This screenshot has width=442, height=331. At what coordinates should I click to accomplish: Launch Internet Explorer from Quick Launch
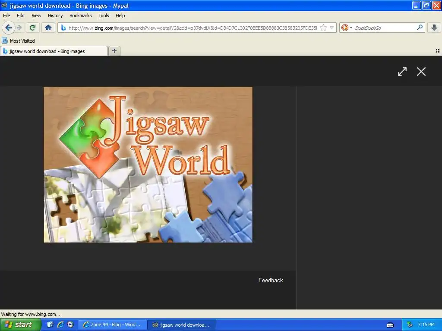pyautogui.click(x=60, y=325)
